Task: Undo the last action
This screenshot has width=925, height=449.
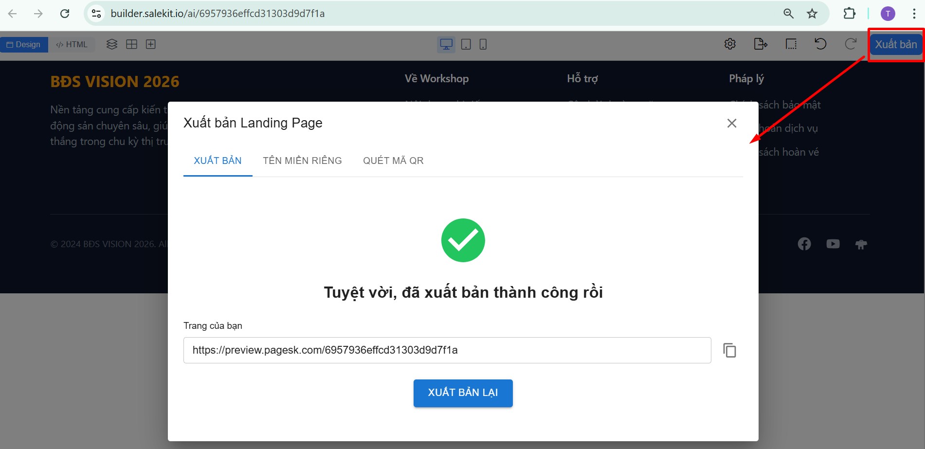Action: click(820, 44)
